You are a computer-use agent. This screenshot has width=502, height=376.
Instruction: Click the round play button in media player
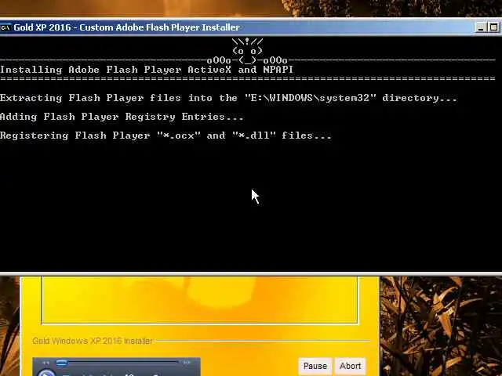pyautogui.click(x=46, y=373)
